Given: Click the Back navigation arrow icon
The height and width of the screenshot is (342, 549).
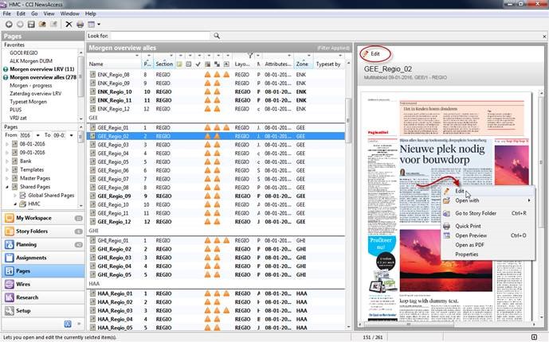Looking at the screenshot, I should click(x=7, y=25).
